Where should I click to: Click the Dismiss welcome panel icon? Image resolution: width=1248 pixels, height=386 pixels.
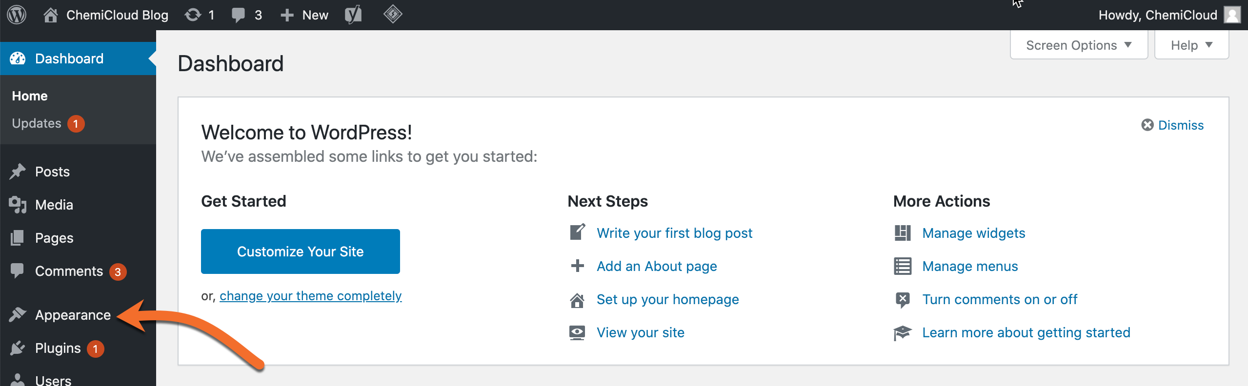coord(1147,125)
